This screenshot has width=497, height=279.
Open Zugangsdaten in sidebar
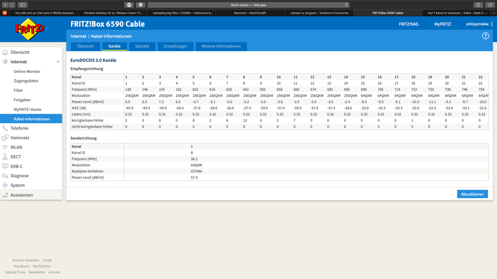click(x=26, y=81)
